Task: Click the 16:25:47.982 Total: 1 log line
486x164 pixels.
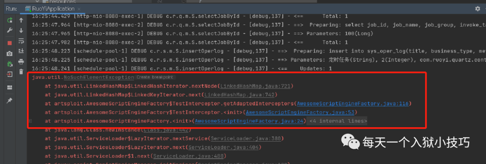Action: click(190, 42)
